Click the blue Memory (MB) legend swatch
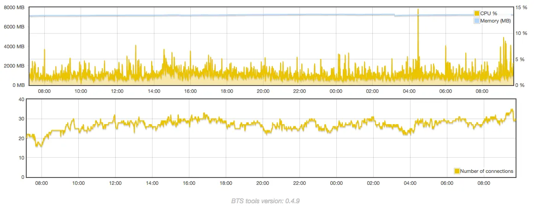The width and height of the screenshot is (534, 206). (477, 21)
